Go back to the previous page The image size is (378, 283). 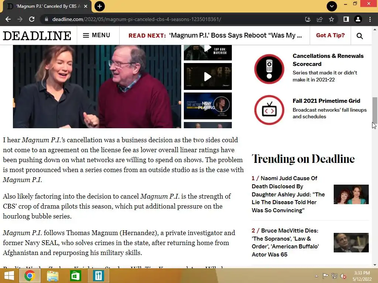[8, 19]
